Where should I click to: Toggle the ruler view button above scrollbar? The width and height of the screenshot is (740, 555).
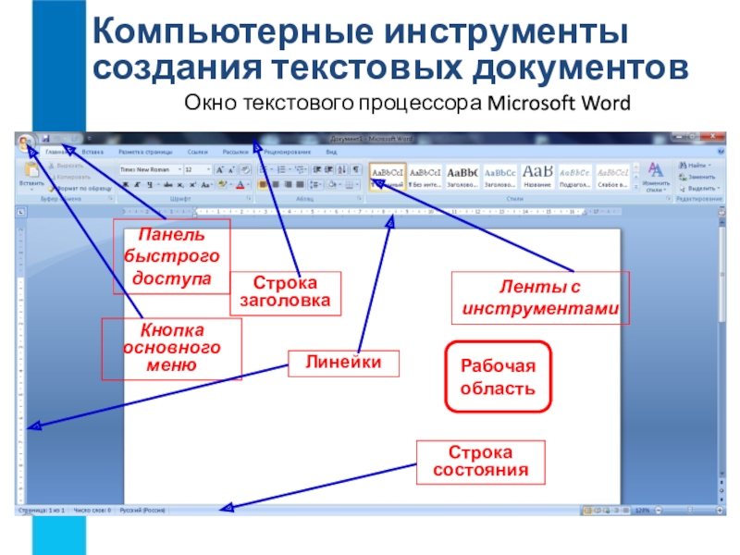point(718,212)
